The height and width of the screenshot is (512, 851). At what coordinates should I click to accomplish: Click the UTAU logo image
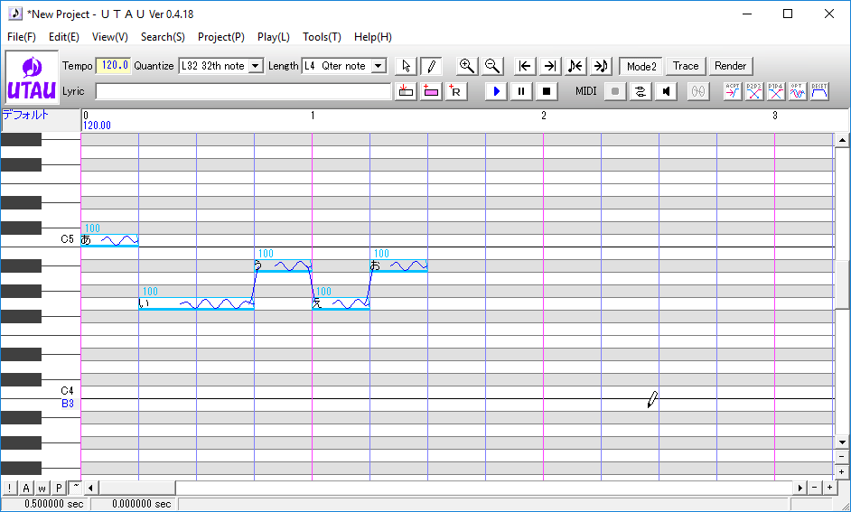pos(32,77)
